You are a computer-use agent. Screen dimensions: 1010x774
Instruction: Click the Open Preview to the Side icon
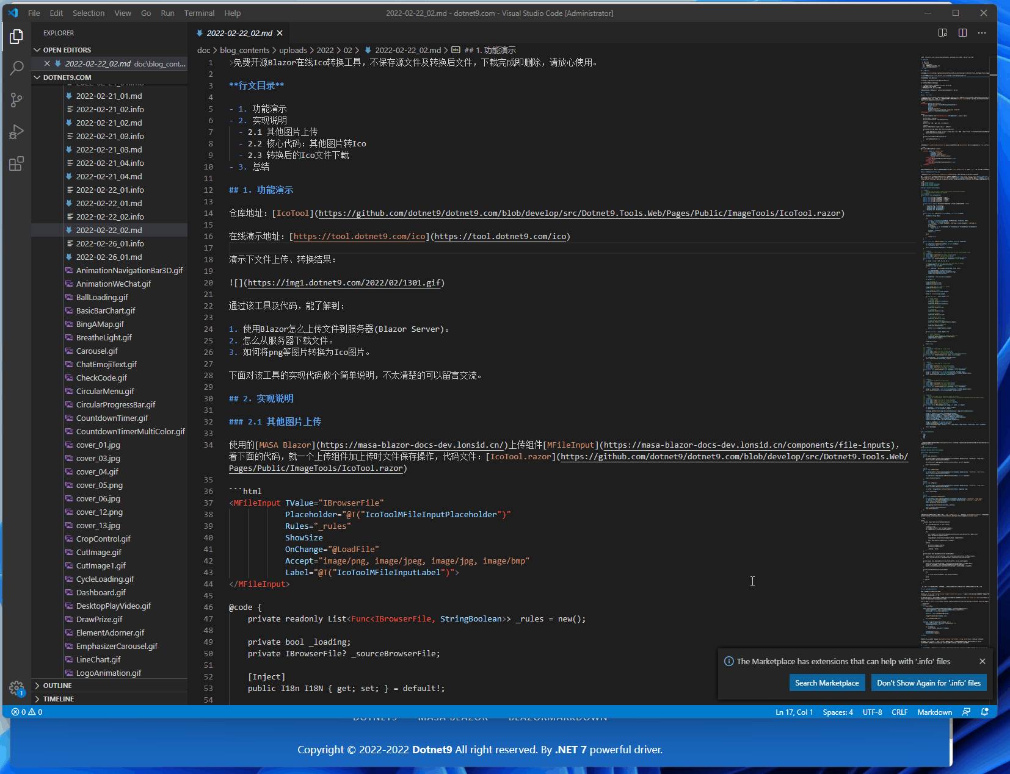tap(943, 33)
